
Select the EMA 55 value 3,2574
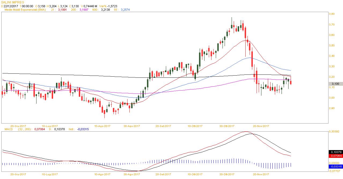tap(125, 10)
